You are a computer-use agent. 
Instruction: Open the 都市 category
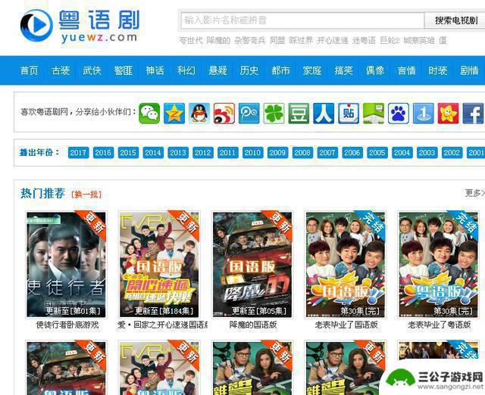[x=280, y=70]
